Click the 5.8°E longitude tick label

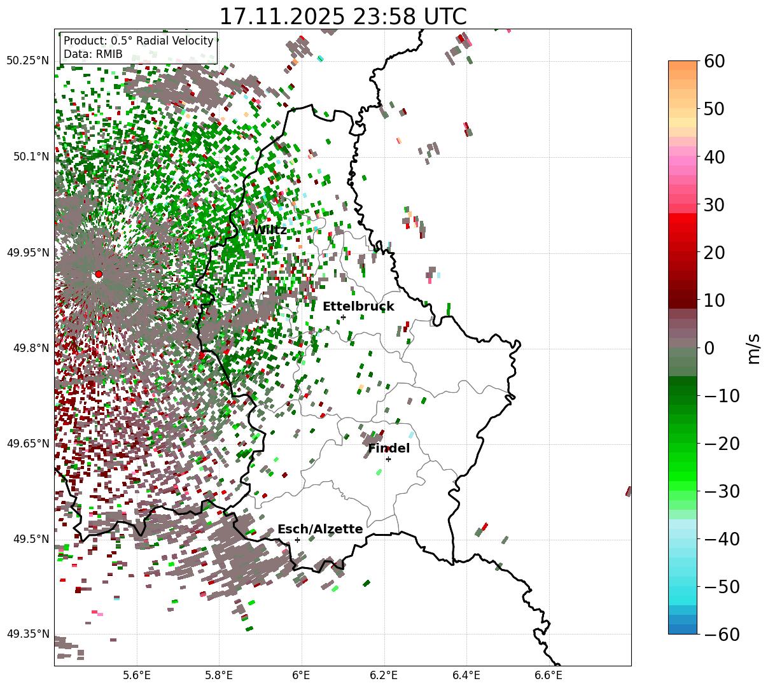[x=220, y=675]
